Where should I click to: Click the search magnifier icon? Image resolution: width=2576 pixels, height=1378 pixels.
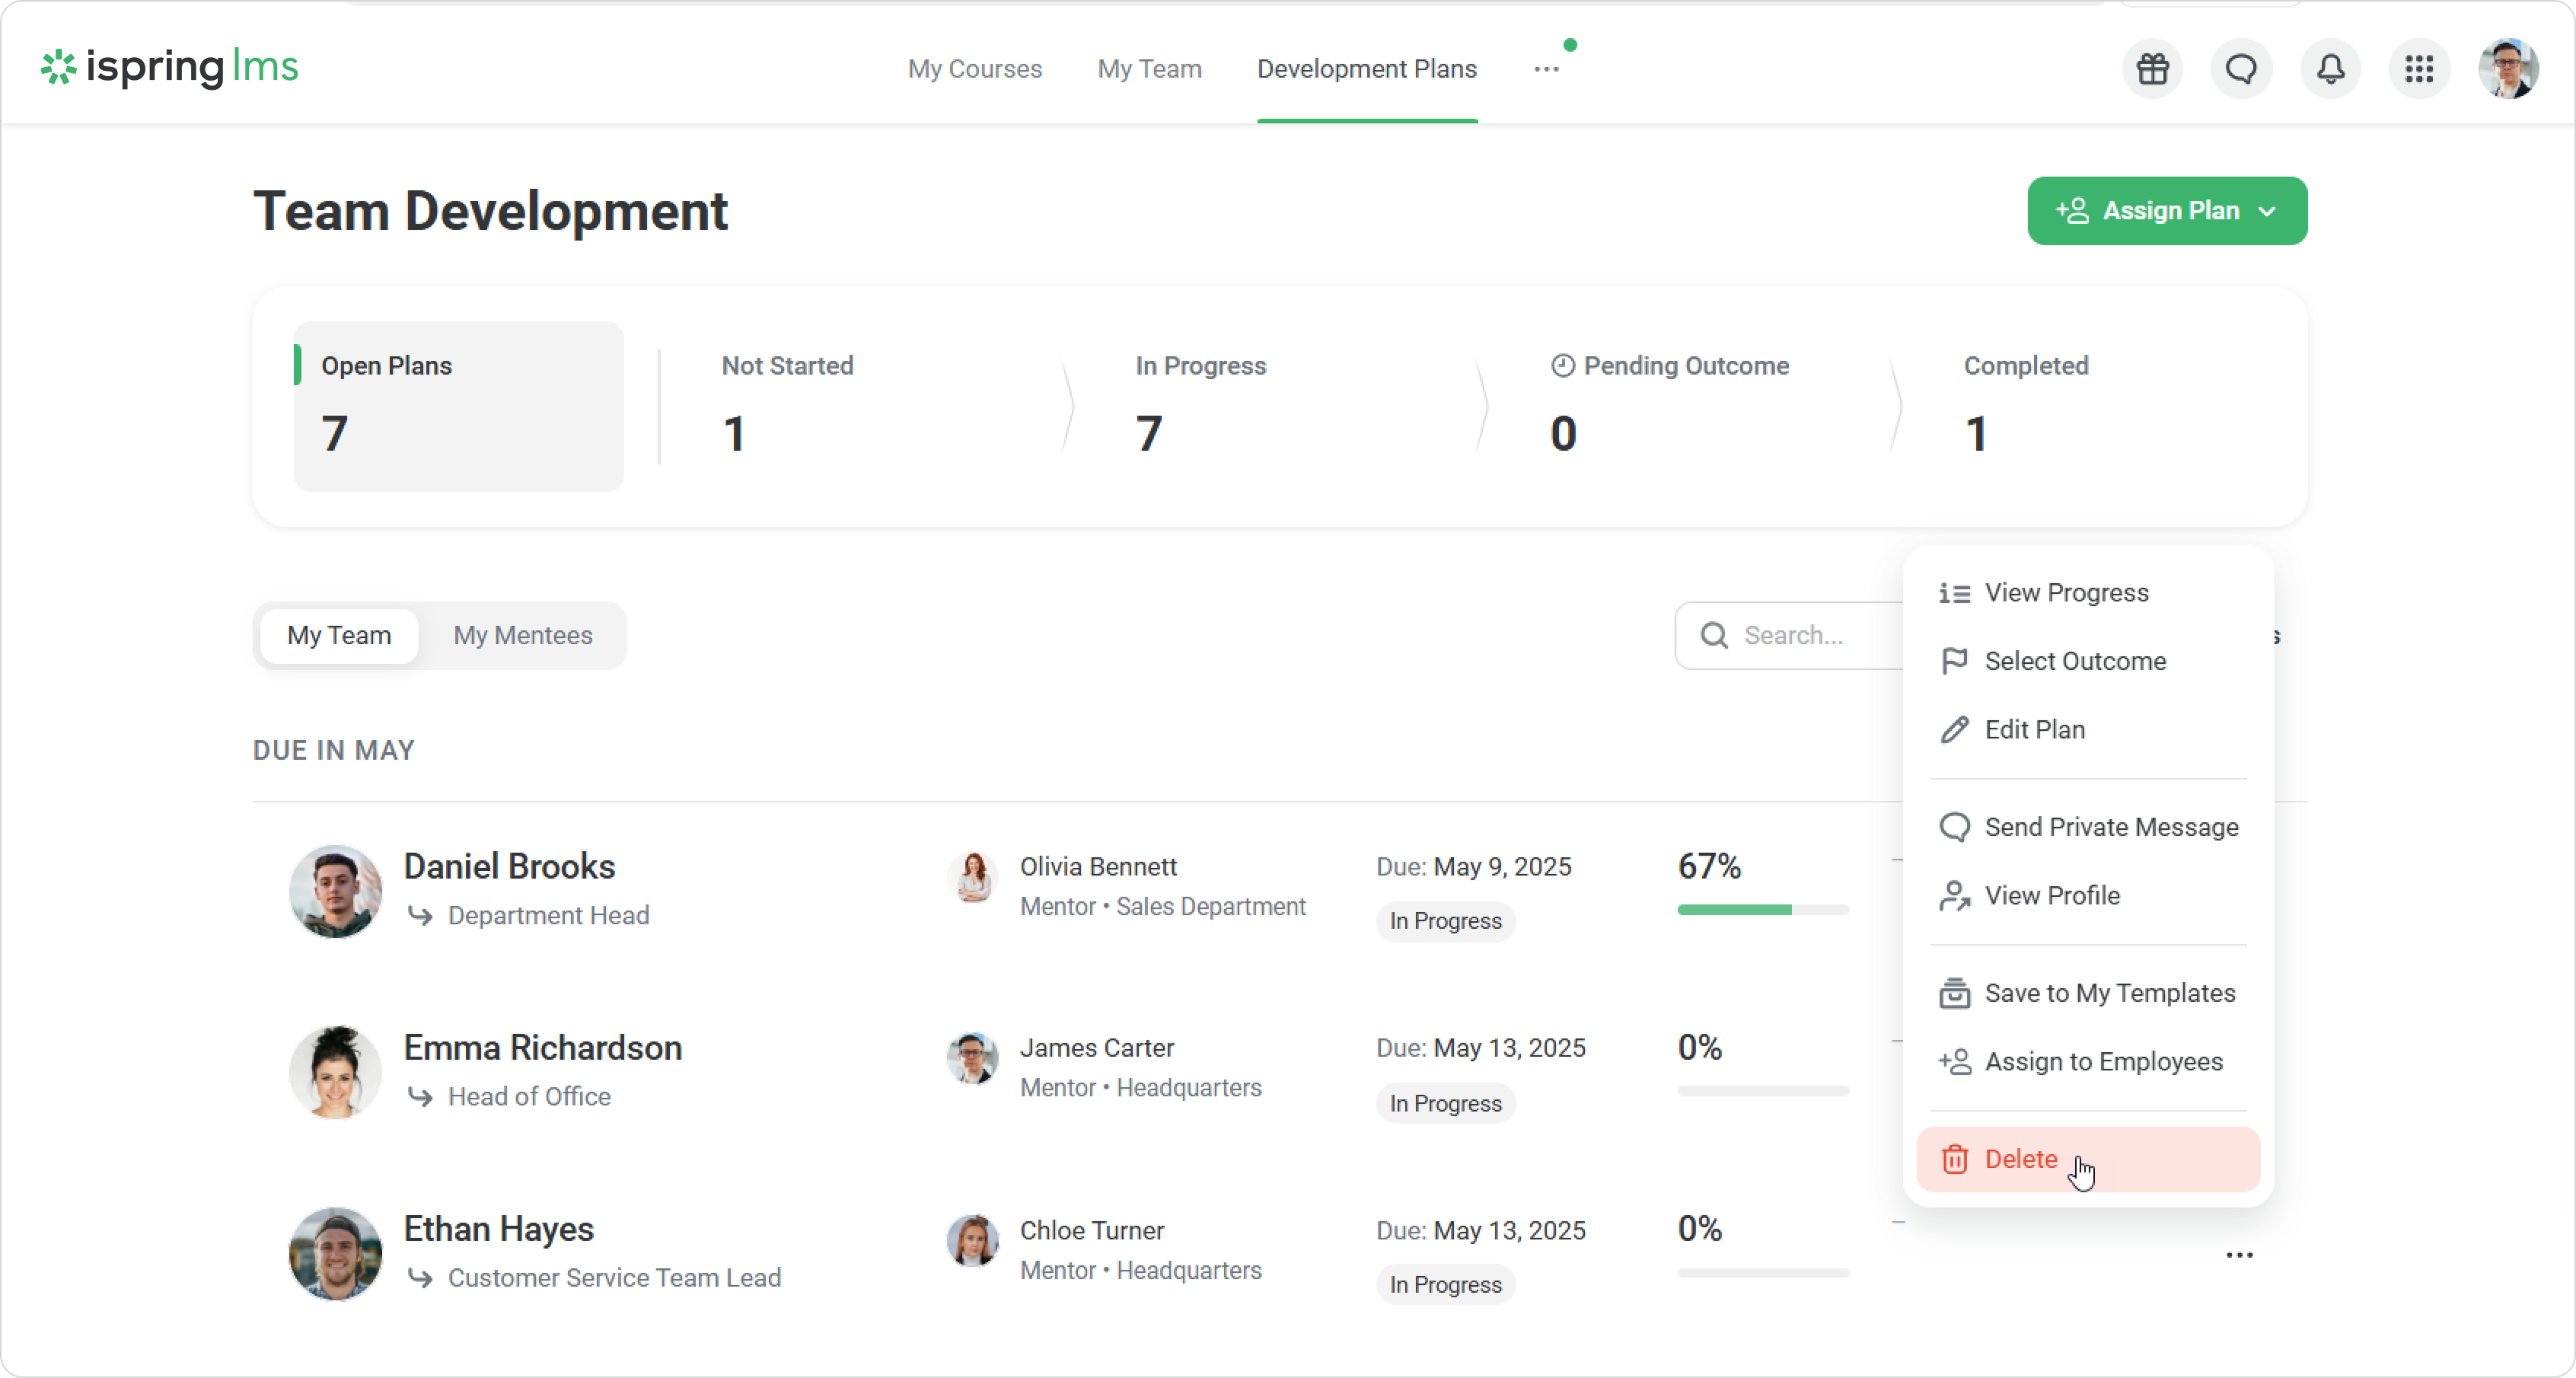click(1714, 635)
